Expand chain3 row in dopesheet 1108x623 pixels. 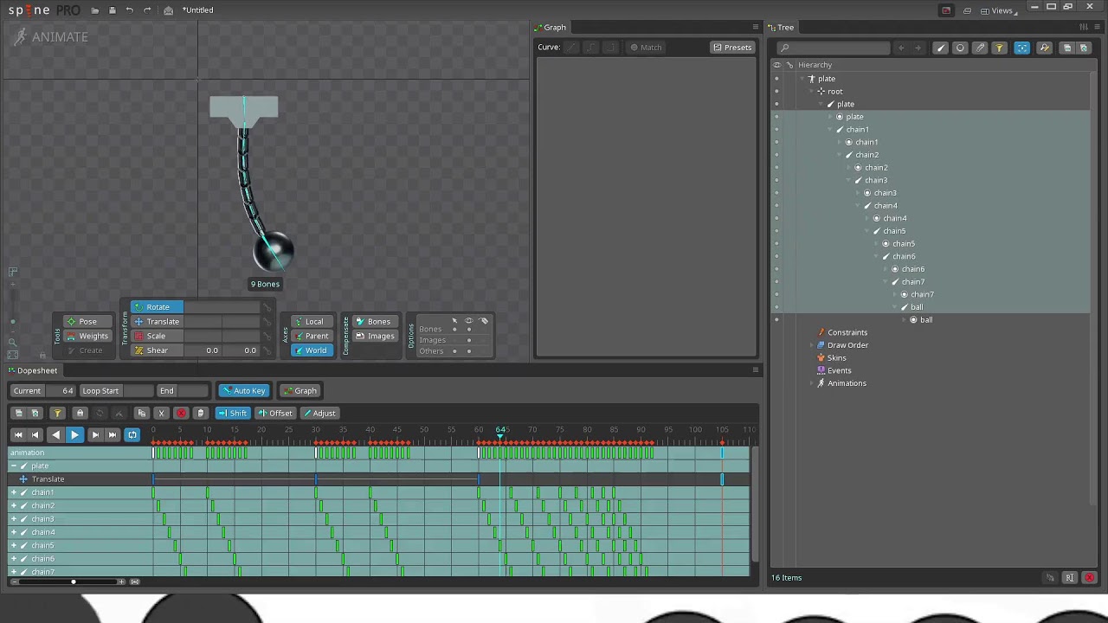pos(14,519)
